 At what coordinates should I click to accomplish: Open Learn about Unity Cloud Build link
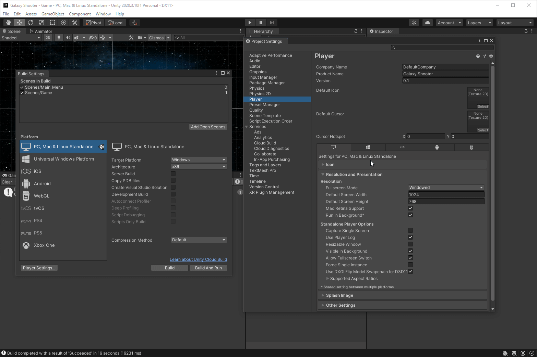198,259
